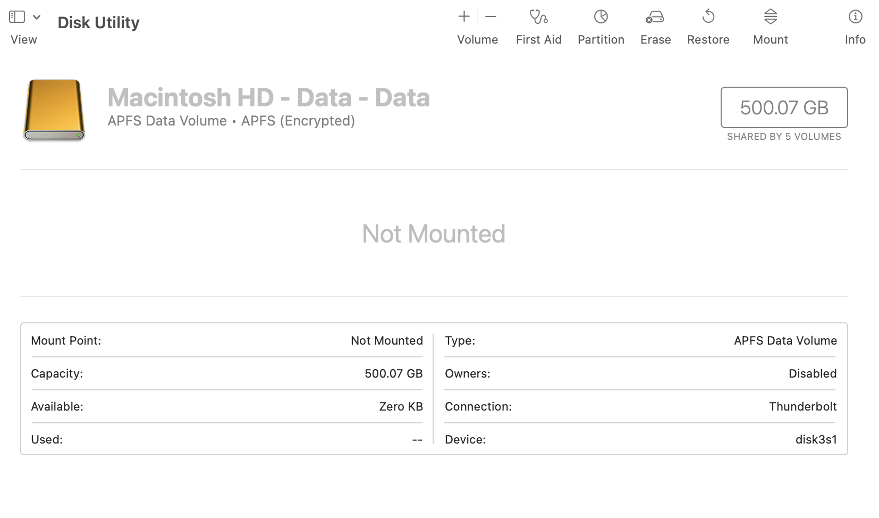Expand the View options chevron
Screen dimensions: 879x518
37,17
